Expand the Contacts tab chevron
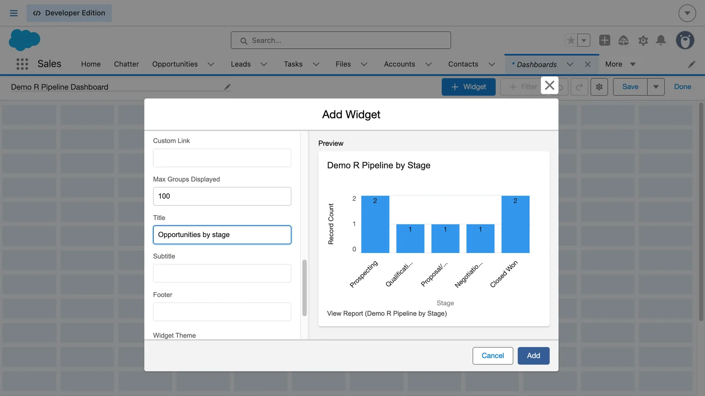 (x=492, y=64)
